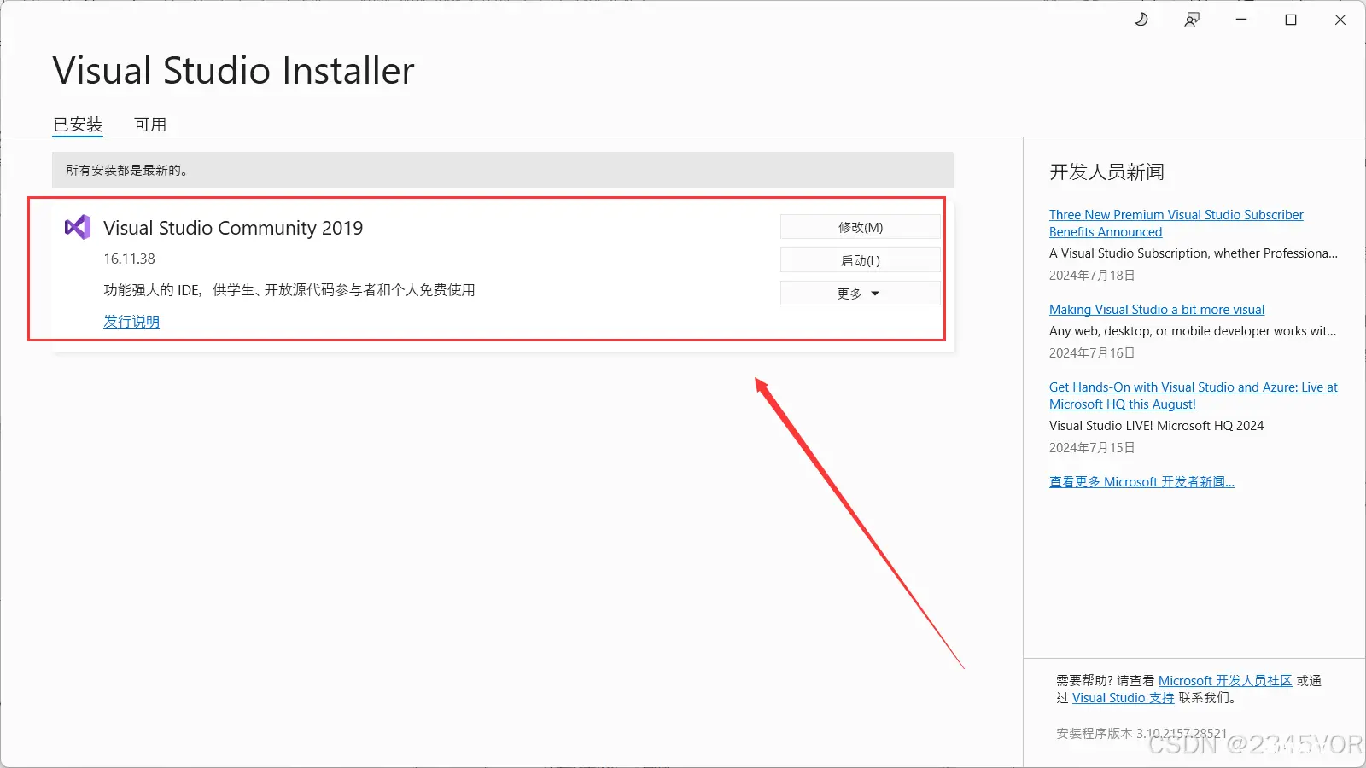Screen dimensions: 1366x768
Task: Click the 开发人员新闻 heading
Action: tap(1106, 172)
